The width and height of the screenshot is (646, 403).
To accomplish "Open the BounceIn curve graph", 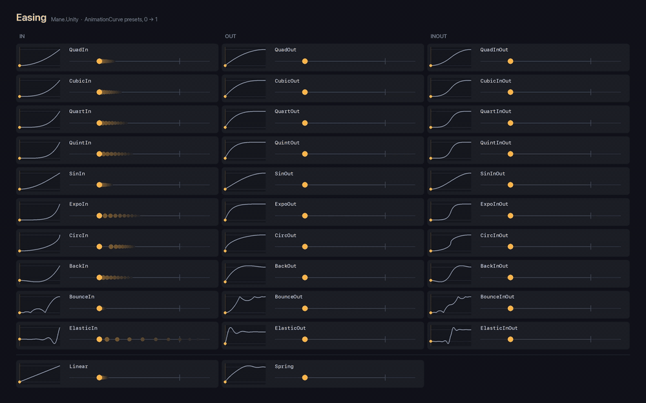I will point(39,305).
